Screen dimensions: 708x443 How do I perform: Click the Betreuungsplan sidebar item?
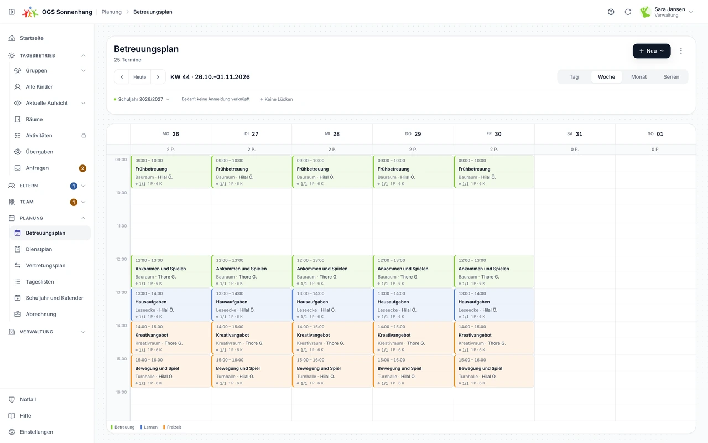point(50,233)
